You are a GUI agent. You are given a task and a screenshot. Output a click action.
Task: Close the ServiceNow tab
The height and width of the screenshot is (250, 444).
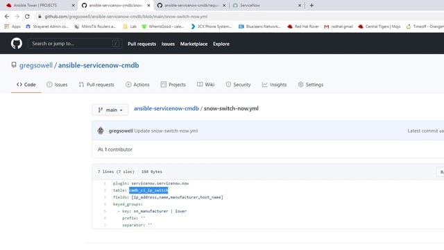tap(300, 6)
